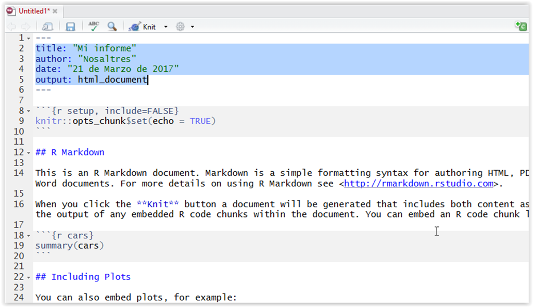
Task: Click line number 7 in gutter
Action: point(21,100)
